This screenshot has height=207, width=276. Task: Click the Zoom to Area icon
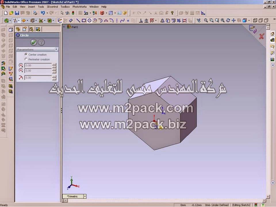click(x=211, y=21)
